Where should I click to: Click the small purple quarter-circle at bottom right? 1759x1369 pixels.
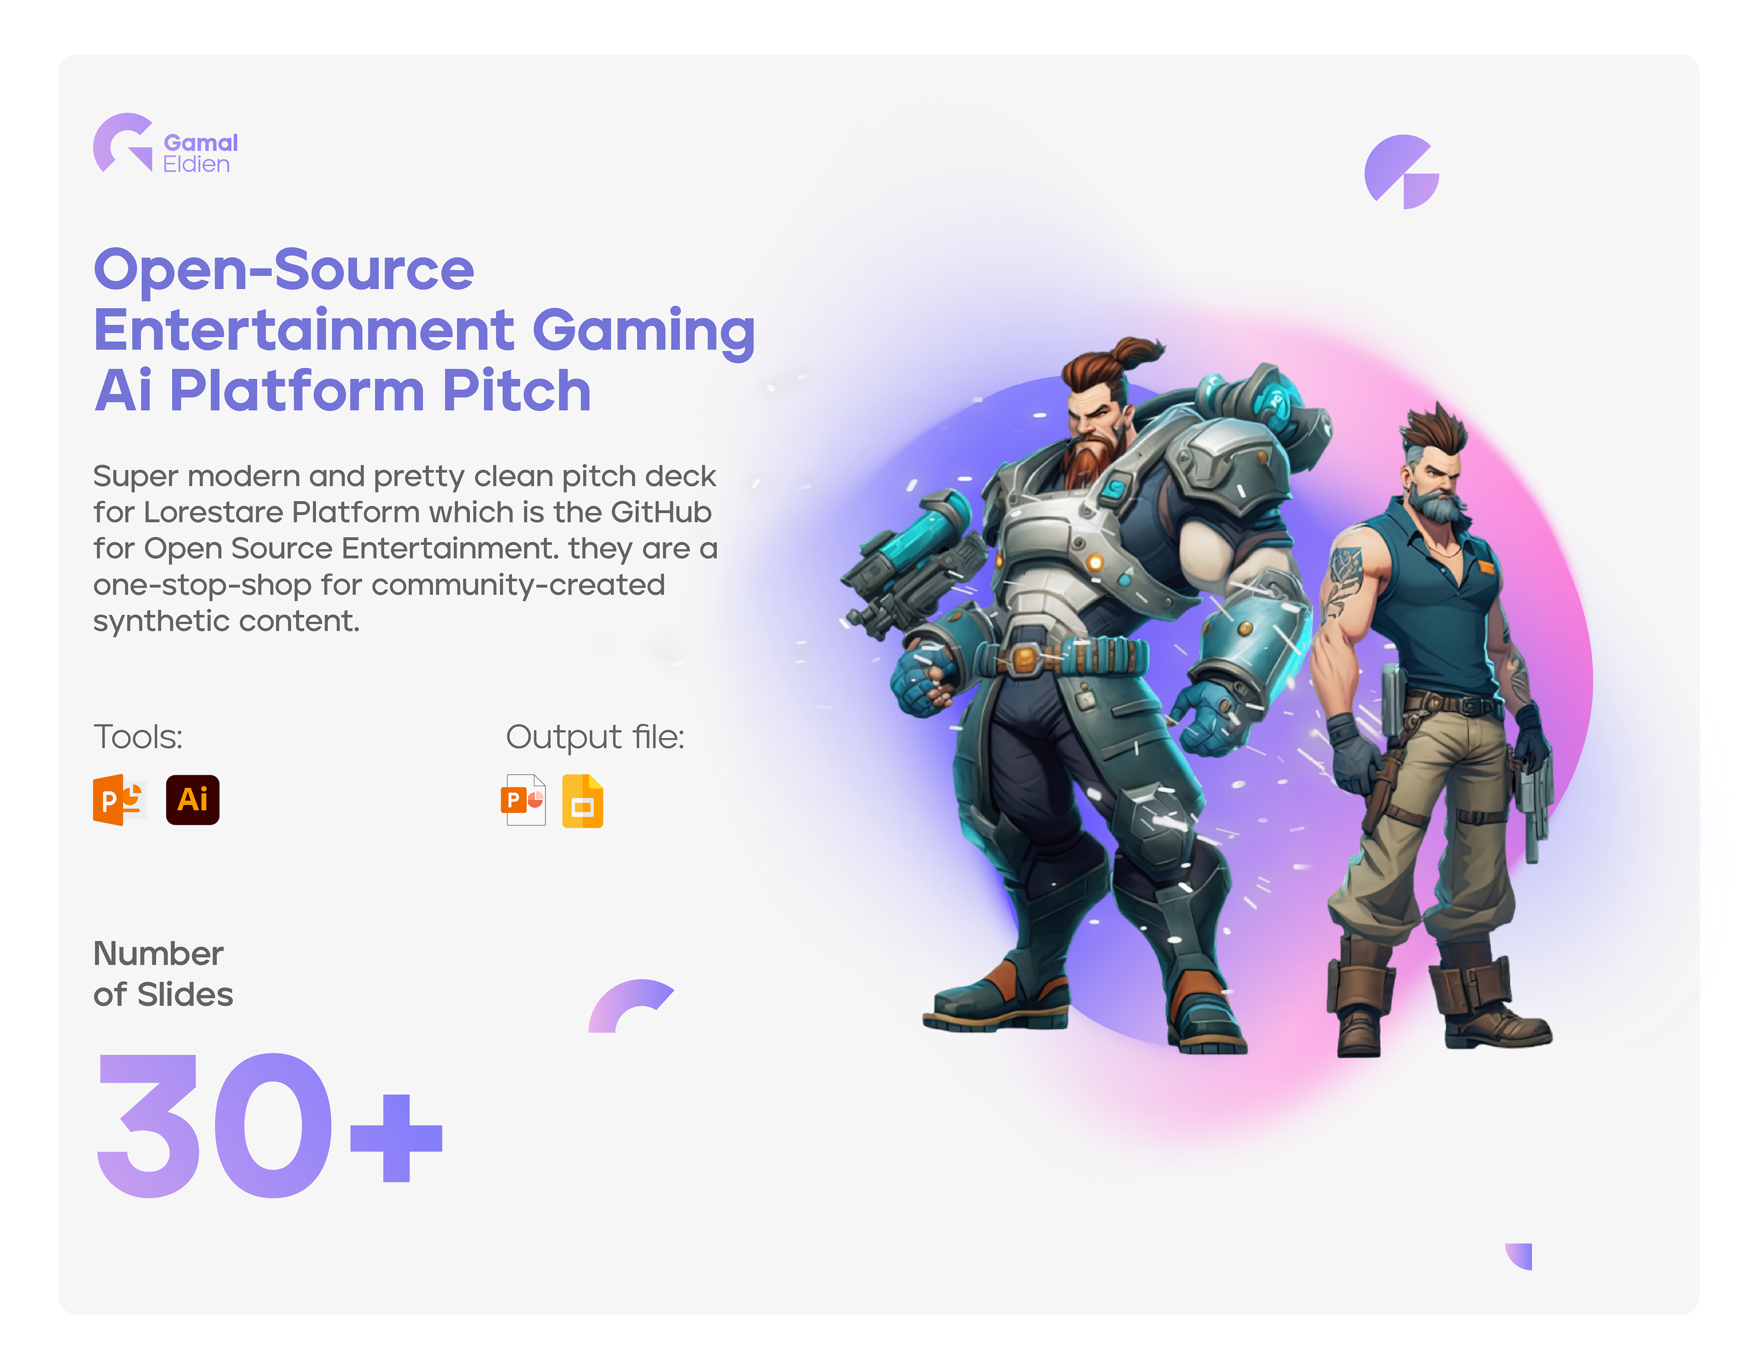[x=1519, y=1256]
